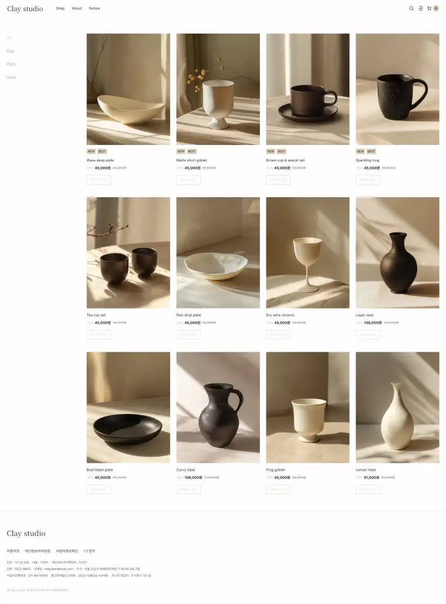Open the Layer vase product image
This screenshot has width=446, height=604.
point(397,252)
